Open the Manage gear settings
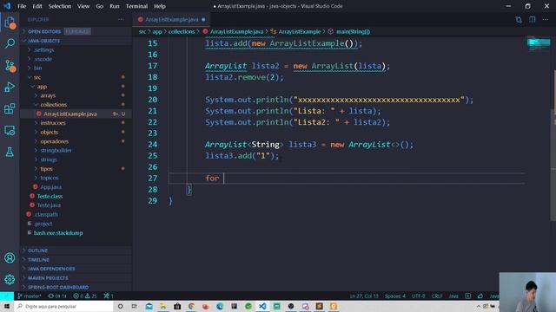Screen dimensions: 556x312 pyautogui.click(x=10, y=279)
